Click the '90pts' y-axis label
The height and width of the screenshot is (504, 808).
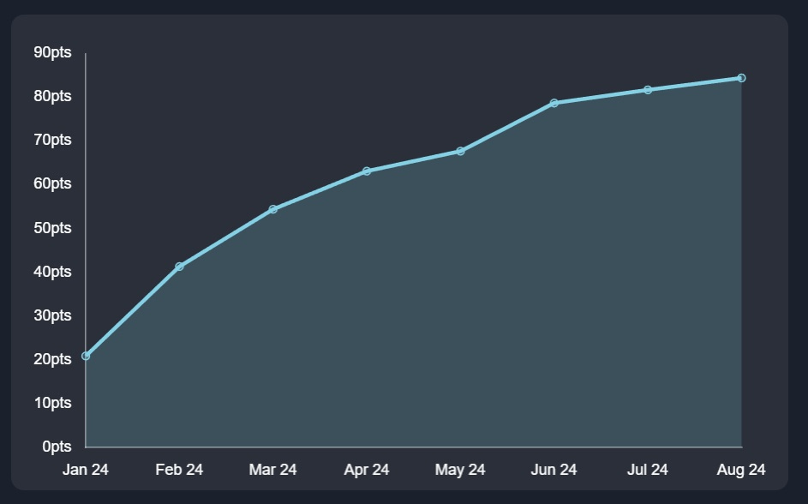click(x=52, y=52)
